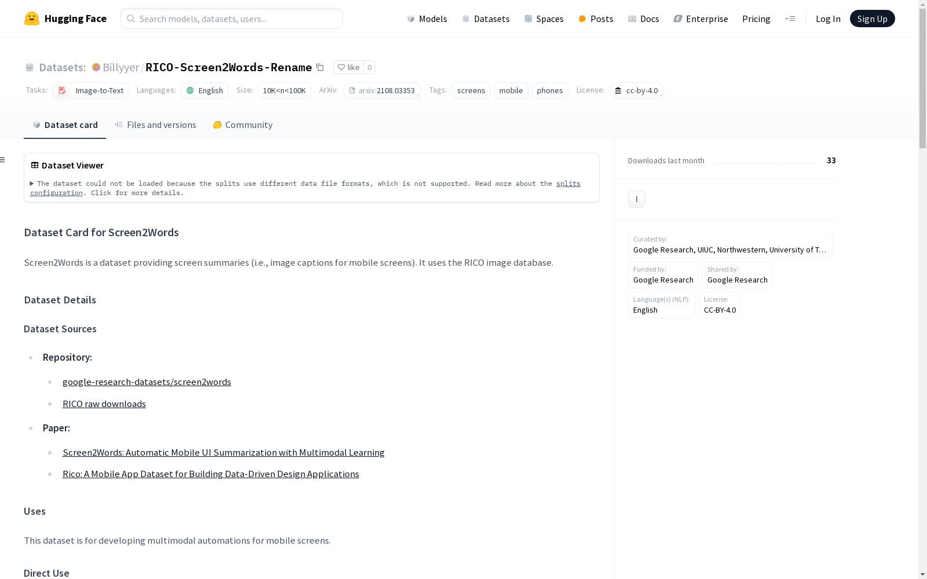
Task: Open Enterprise in top navigation
Action: (x=700, y=19)
